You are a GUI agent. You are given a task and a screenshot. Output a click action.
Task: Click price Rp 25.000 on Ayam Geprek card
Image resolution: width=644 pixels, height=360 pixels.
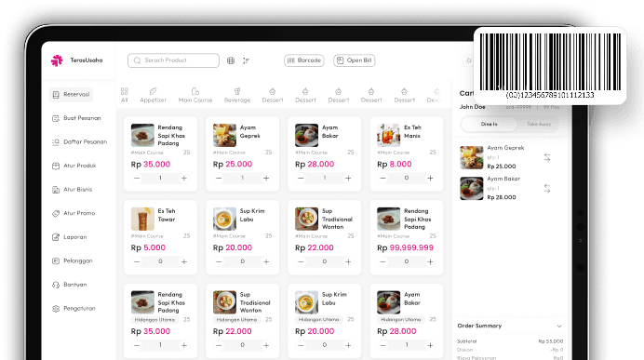click(233, 165)
